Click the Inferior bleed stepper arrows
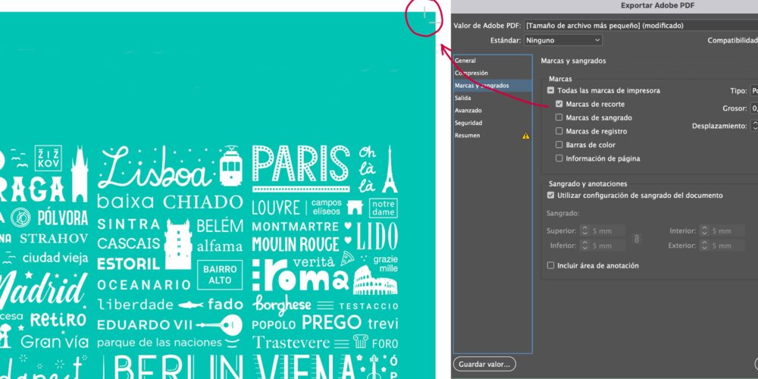Viewport: 758px width, 379px height. click(584, 246)
